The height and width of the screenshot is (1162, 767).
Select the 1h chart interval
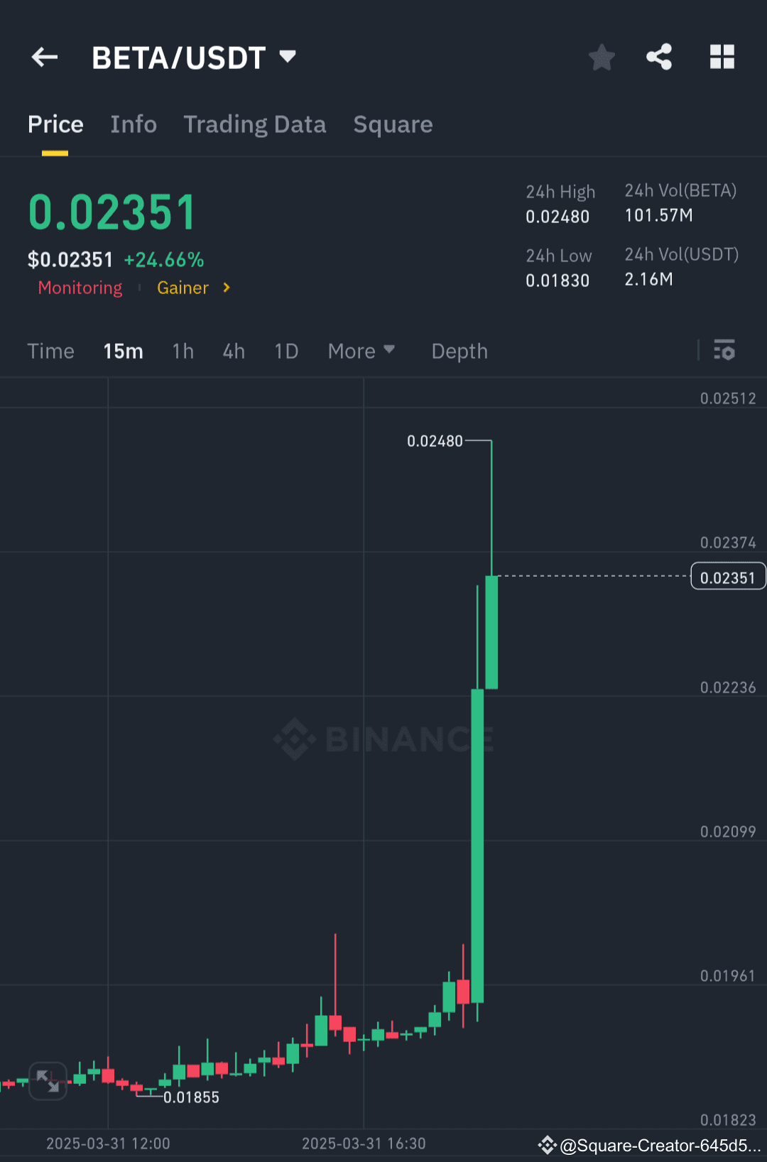[183, 351]
